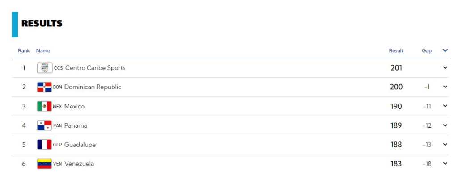Open the Centro Caribe Sports team name
This screenshot has height=183, width=458.
(x=95, y=68)
